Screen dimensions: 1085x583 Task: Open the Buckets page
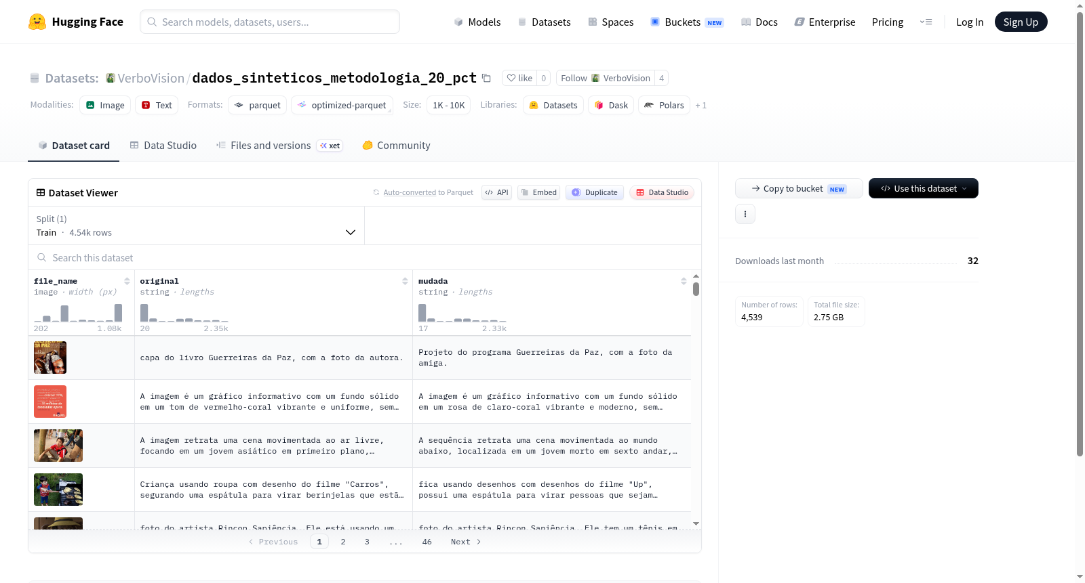click(x=687, y=22)
